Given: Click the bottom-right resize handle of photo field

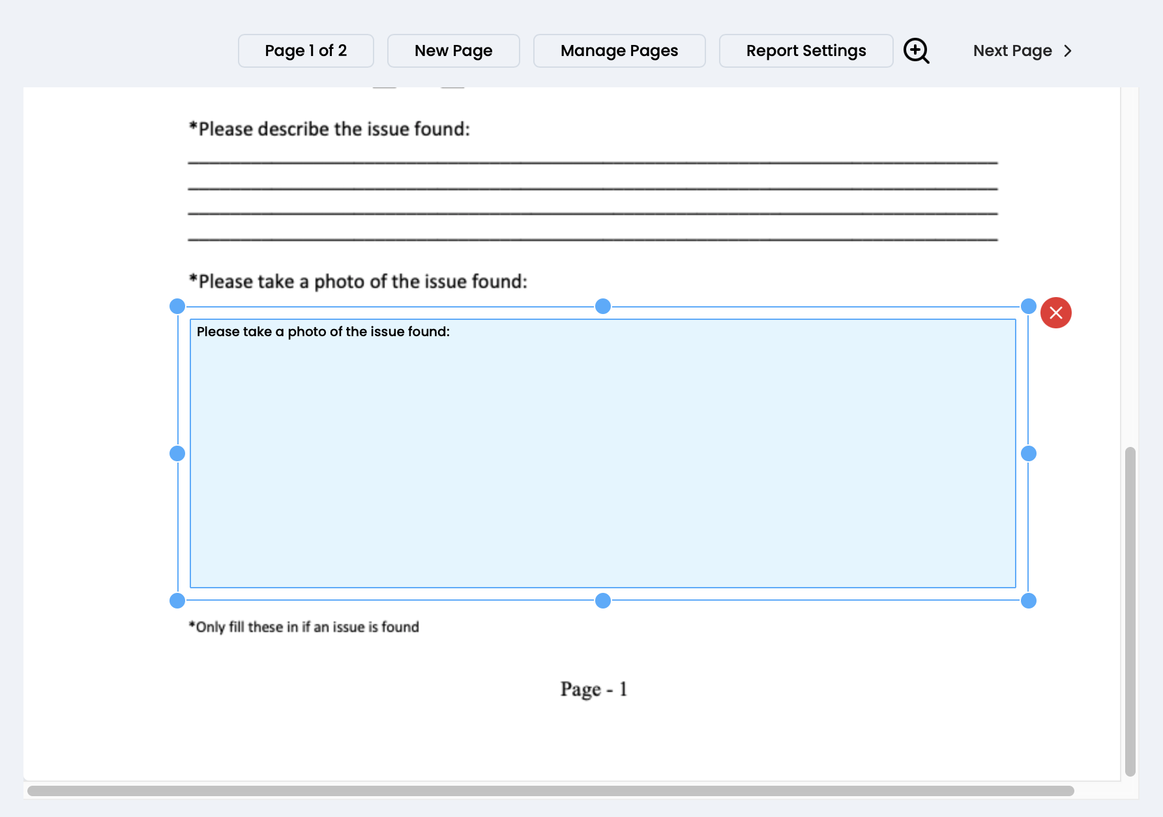Looking at the screenshot, I should coord(1028,601).
